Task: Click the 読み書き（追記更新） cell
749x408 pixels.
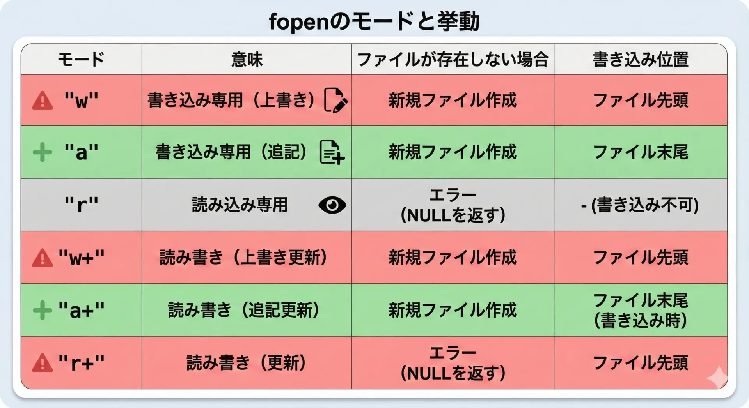Action: pyautogui.click(x=243, y=310)
